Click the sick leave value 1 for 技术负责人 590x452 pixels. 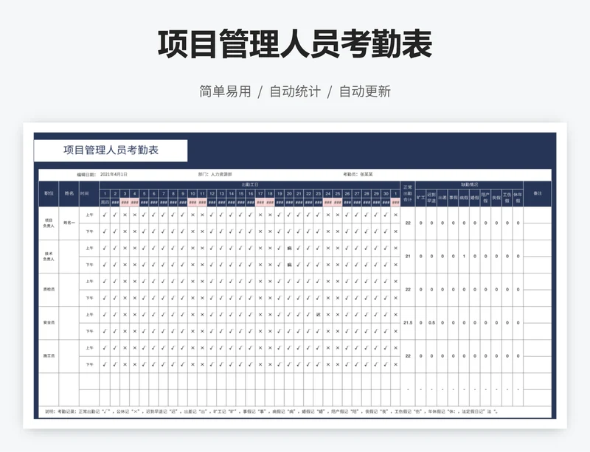[x=464, y=257]
